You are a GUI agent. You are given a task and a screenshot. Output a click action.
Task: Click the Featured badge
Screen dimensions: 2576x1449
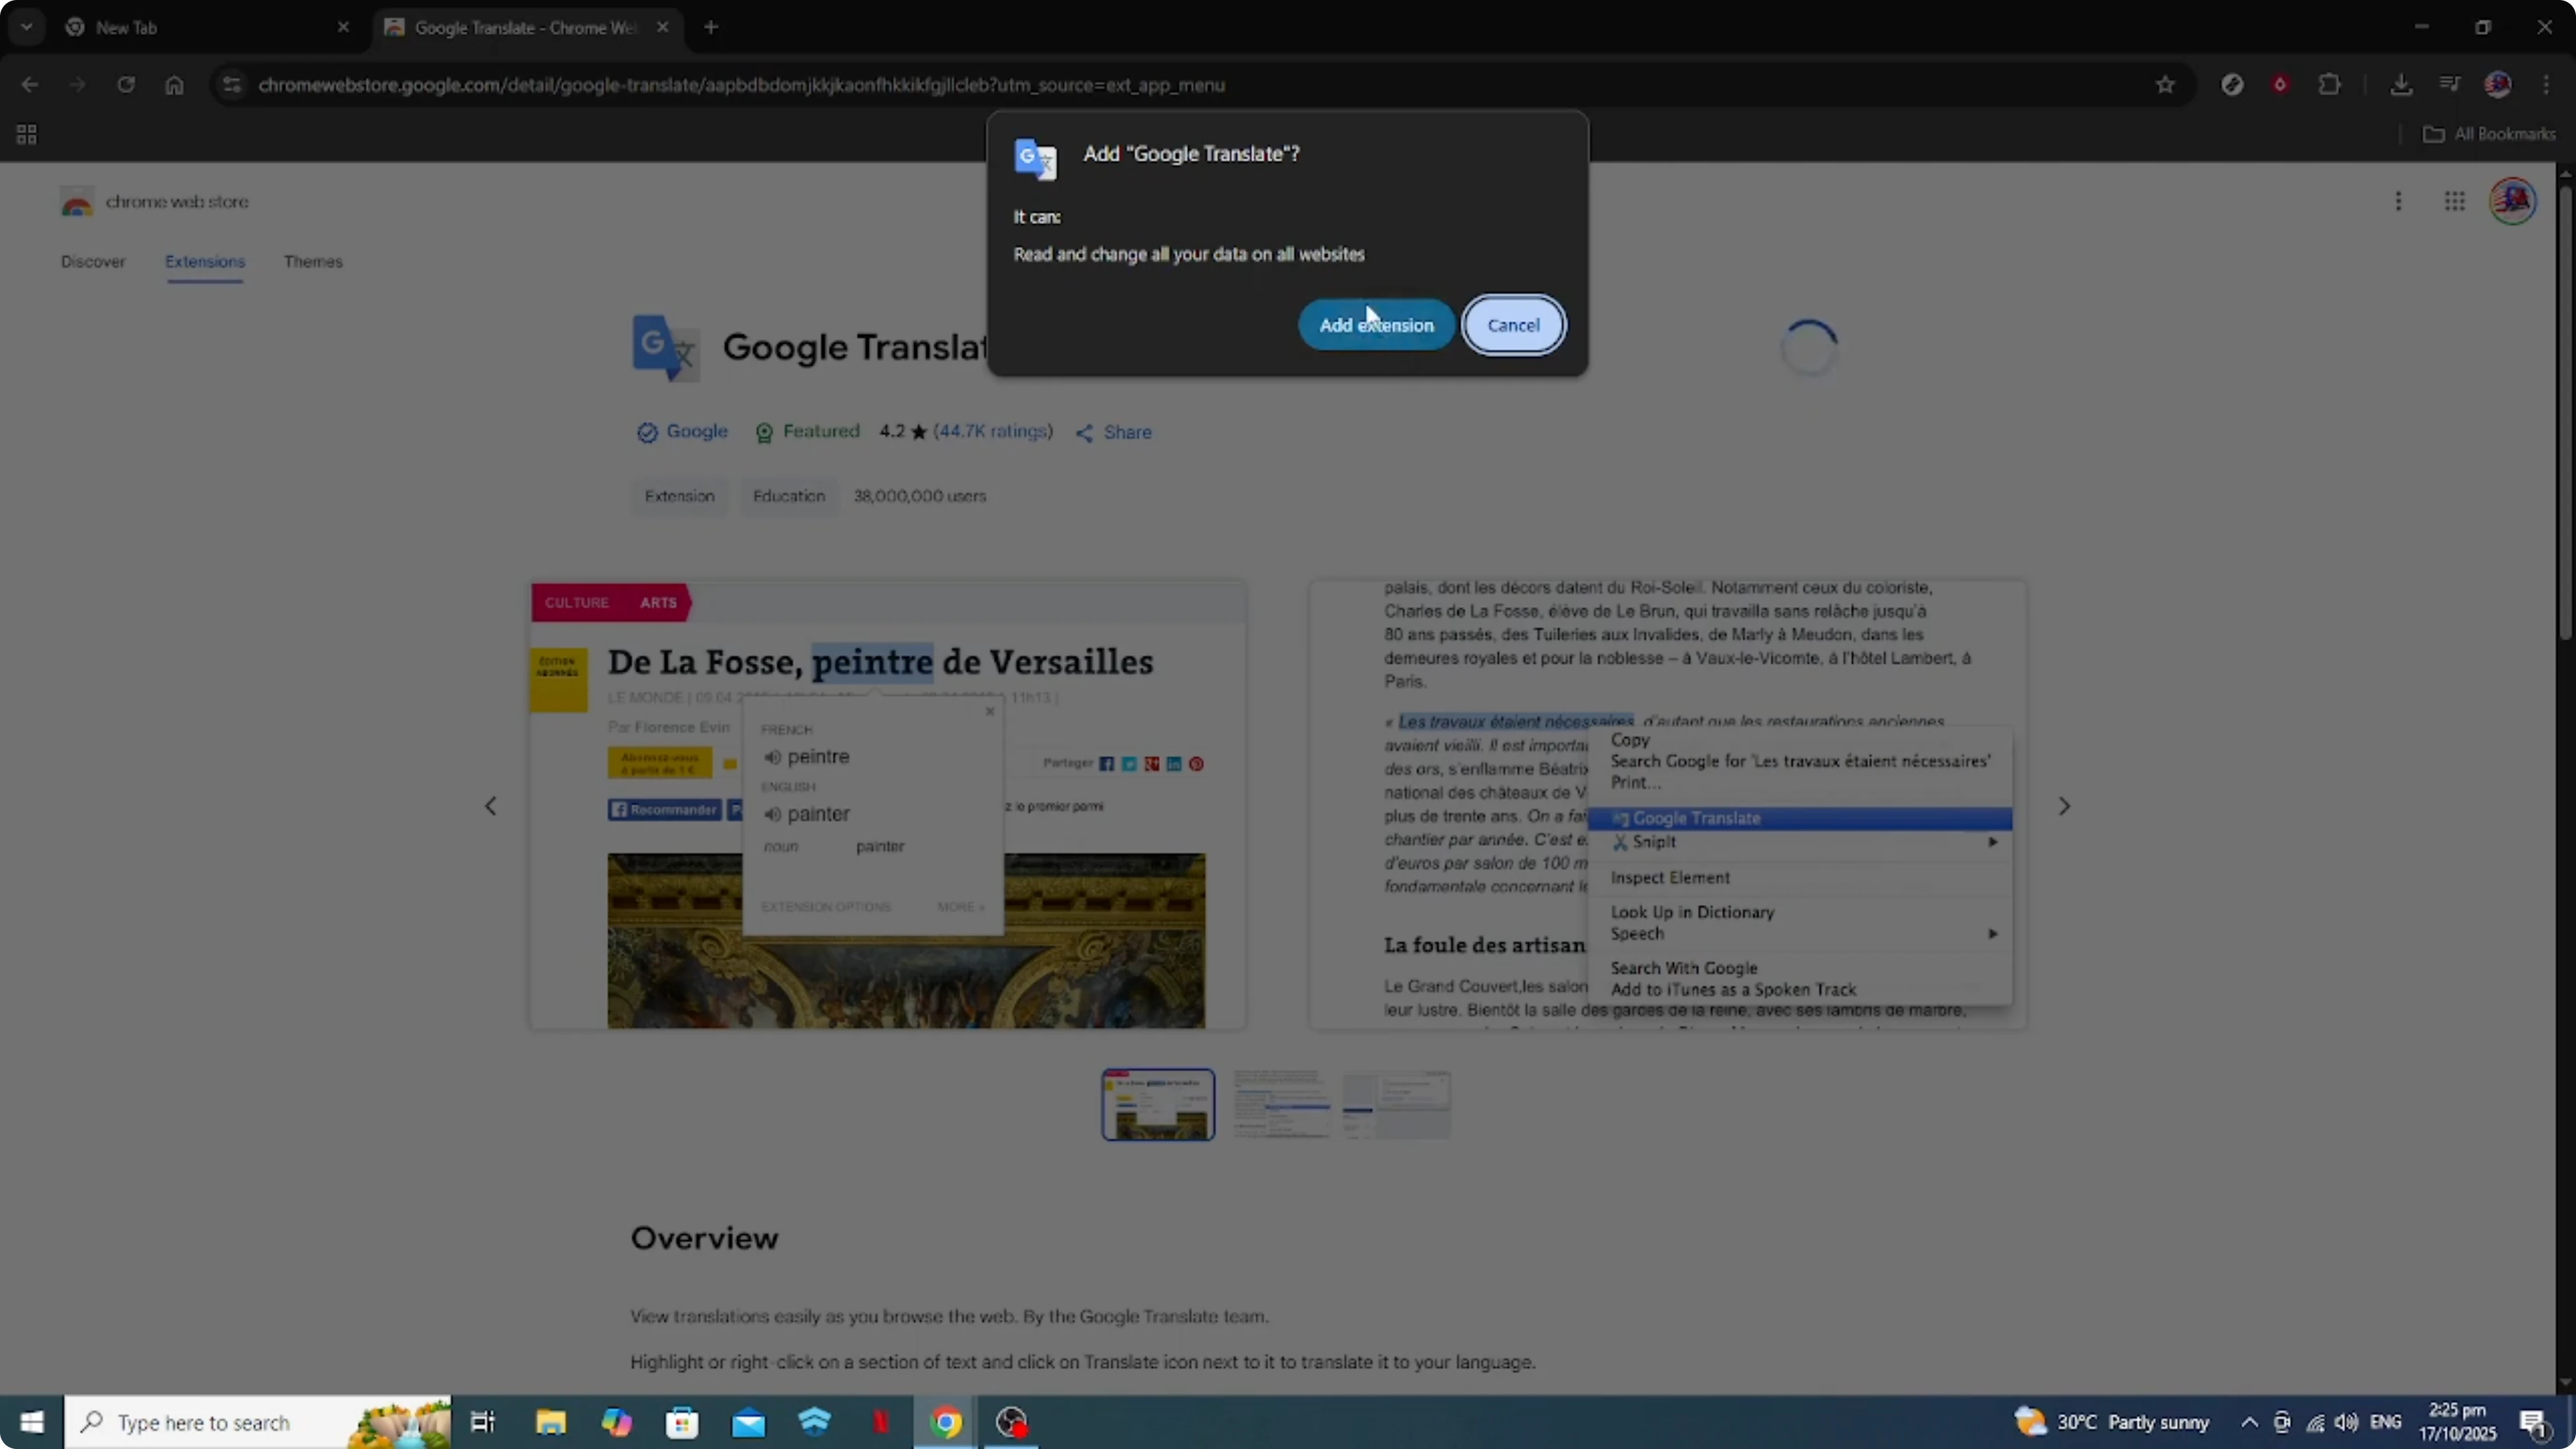coord(808,432)
